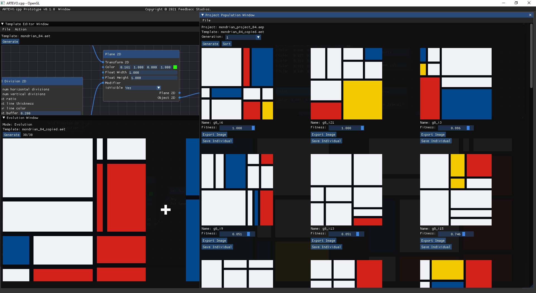Close the Project Population Window

[530, 15]
